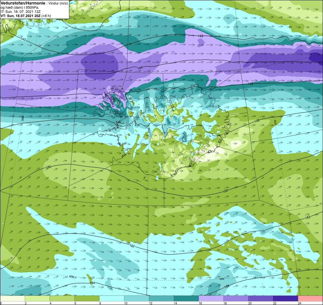Click the right "60N" latitude label
Screen dimensions: 323x305
click(x=222, y=279)
